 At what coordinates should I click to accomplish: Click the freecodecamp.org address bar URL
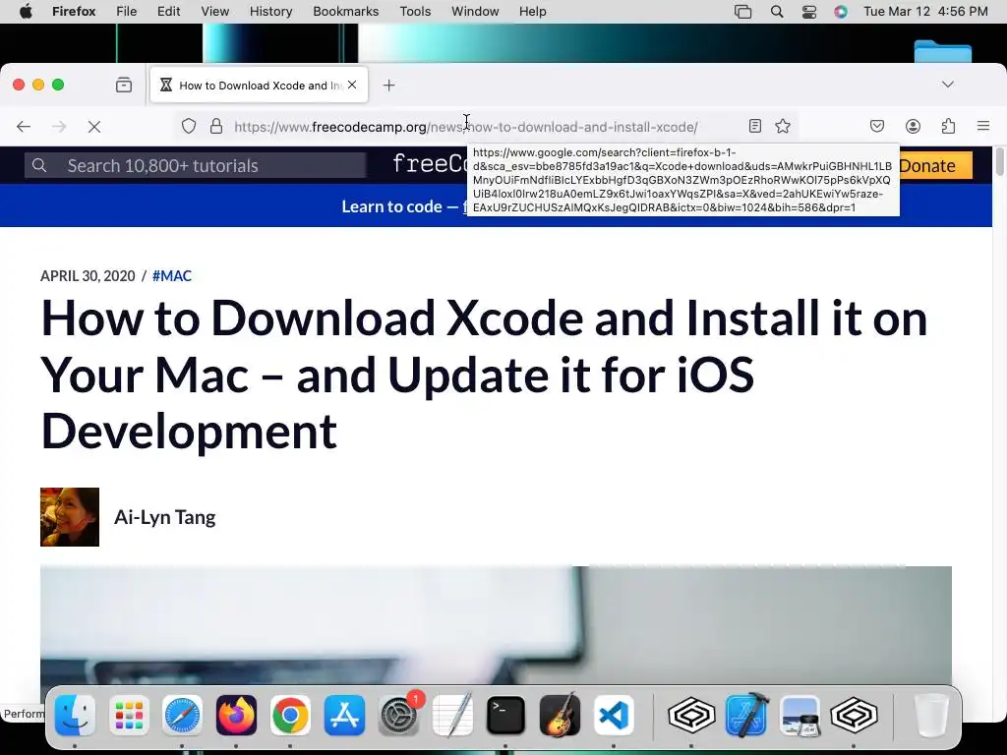click(465, 127)
